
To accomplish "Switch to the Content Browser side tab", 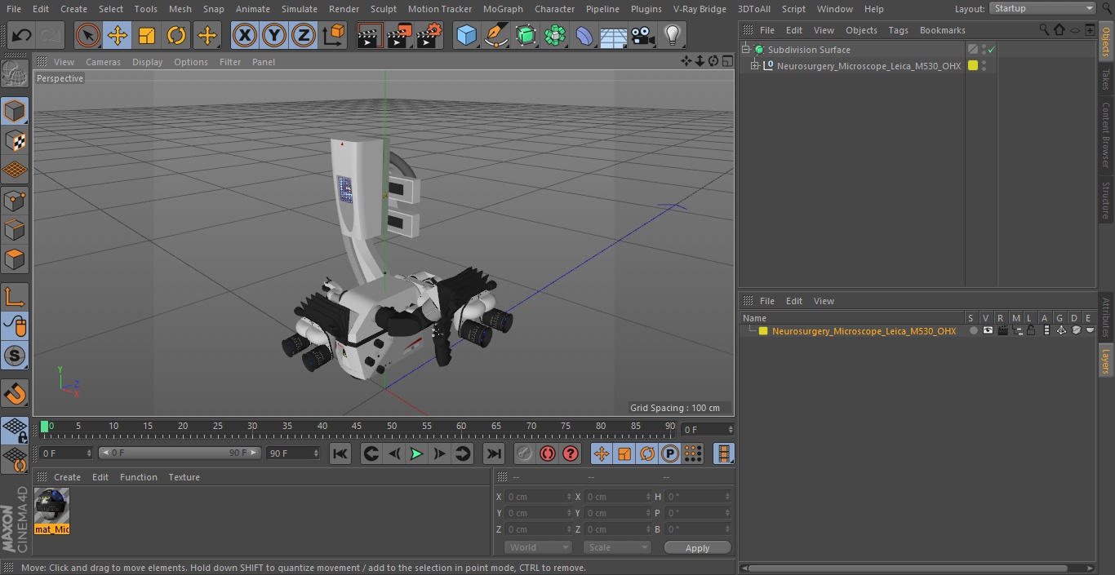I will pos(1106,134).
